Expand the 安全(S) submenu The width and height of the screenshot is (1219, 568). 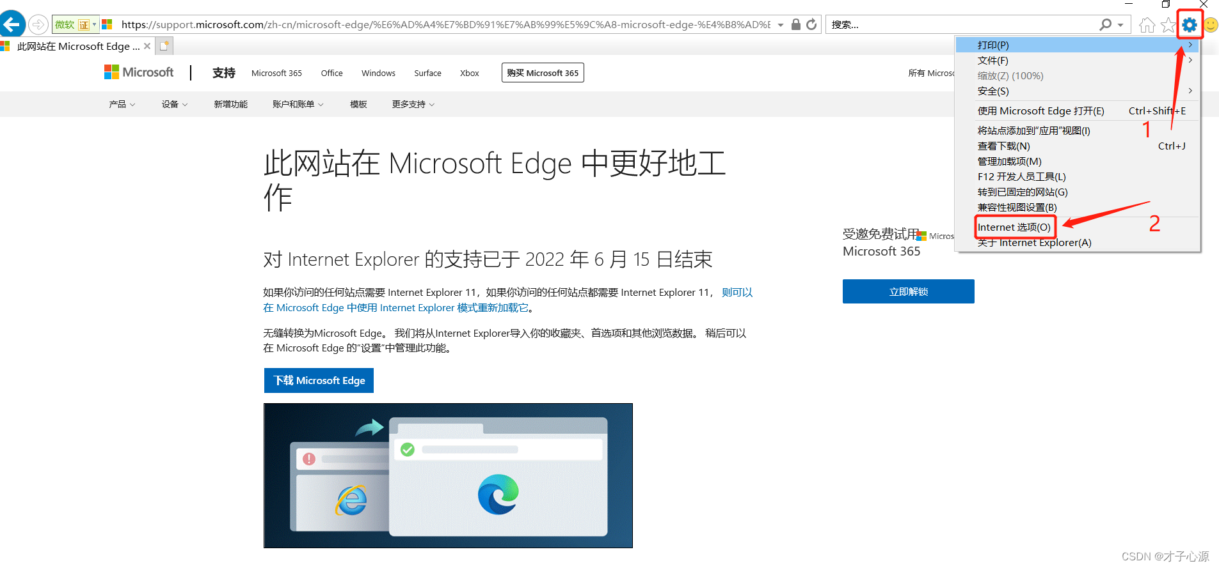1077,91
